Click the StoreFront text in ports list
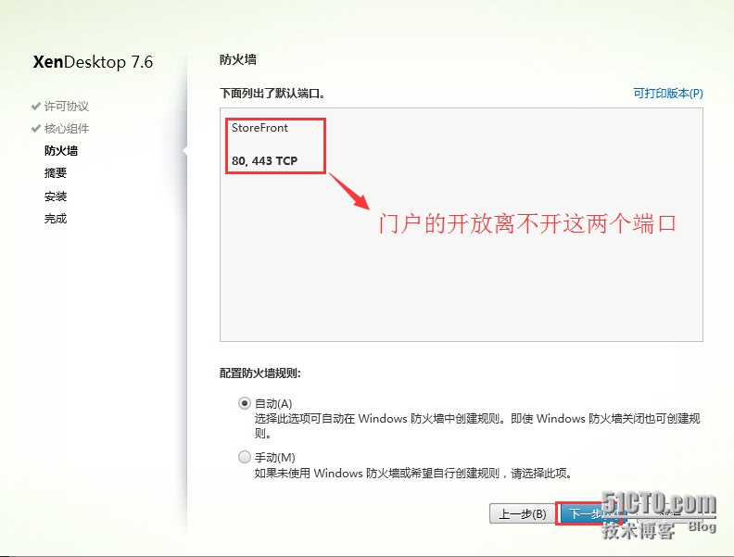This screenshot has height=557, width=734. 259,128
